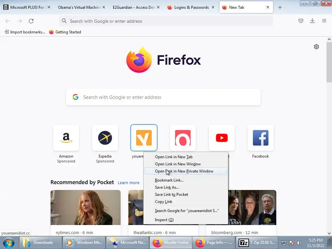The image size is (332, 249).
Task: Select Bookmark Link from context menu
Action: pyautogui.click(x=186, y=180)
